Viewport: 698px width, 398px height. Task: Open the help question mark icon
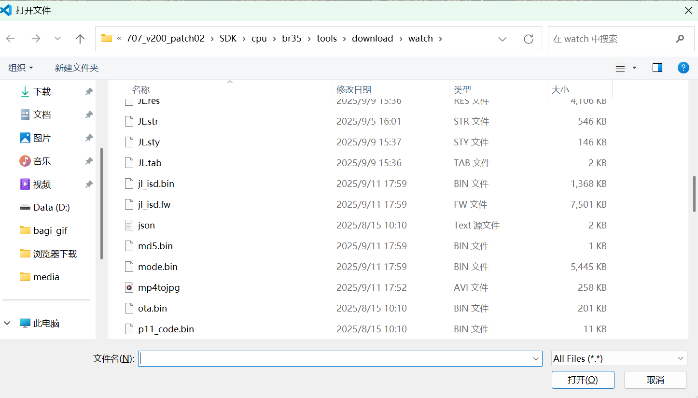pos(683,68)
